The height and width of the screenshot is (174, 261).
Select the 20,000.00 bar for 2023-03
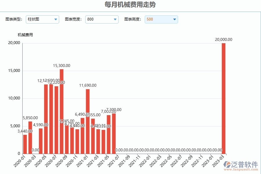(x=223, y=99)
